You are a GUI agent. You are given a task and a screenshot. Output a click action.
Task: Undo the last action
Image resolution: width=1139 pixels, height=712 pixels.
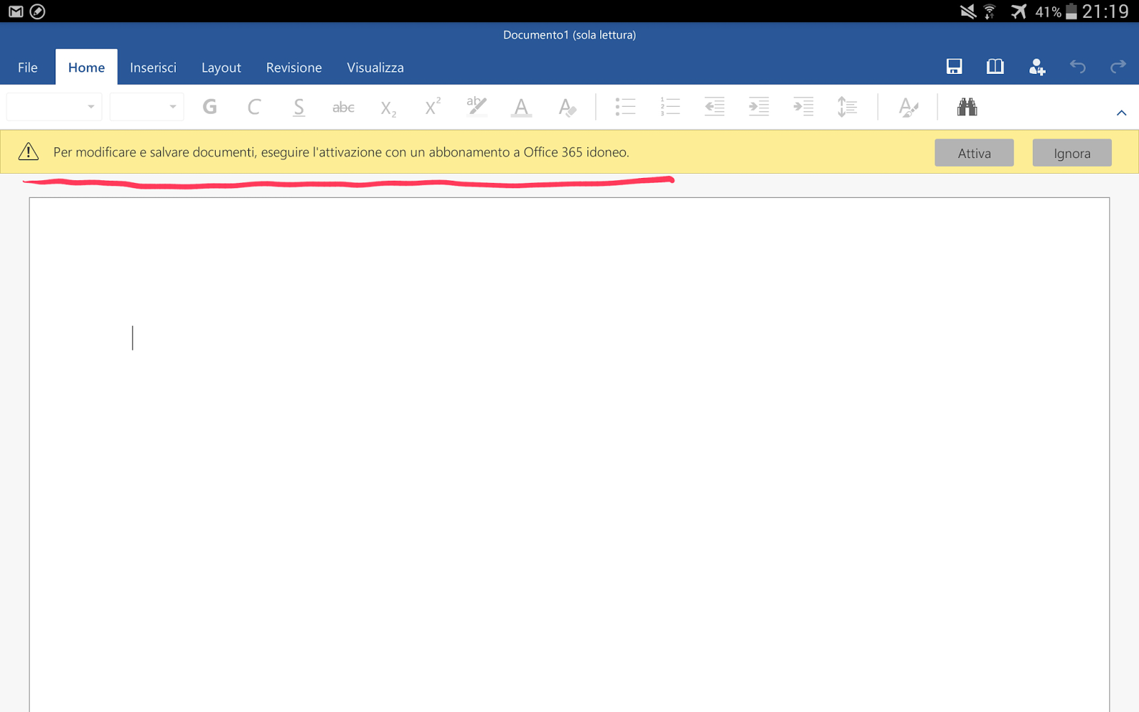pyautogui.click(x=1077, y=66)
